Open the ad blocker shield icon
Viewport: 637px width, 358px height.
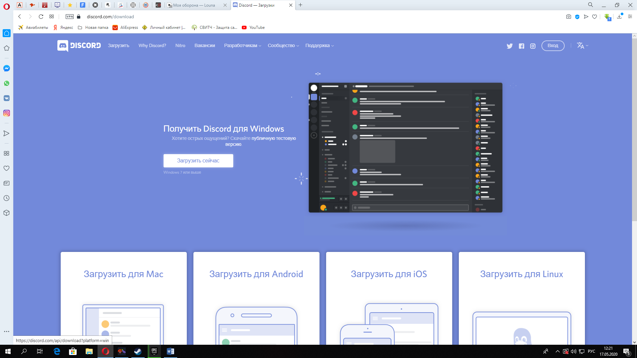[577, 17]
